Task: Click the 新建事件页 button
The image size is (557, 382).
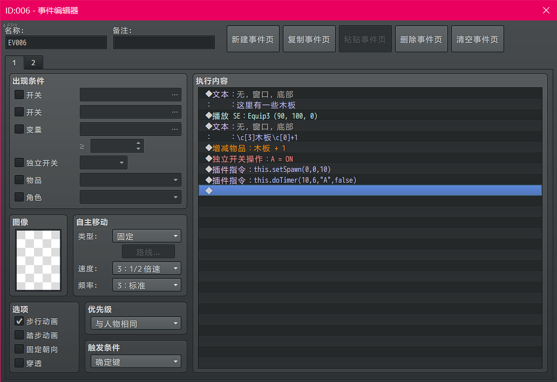Action: point(253,39)
